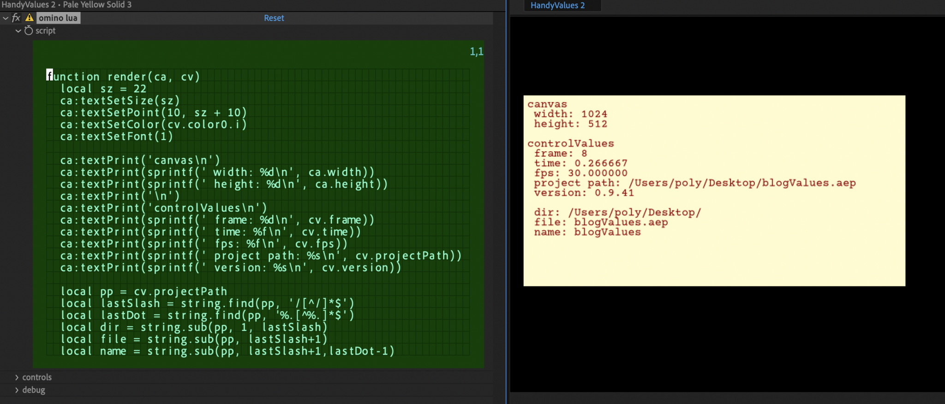The height and width of the screenshot is (404, 945).
Task: Click the yellow warning icon beside omino lua
Action: click(x=30, y=18)
